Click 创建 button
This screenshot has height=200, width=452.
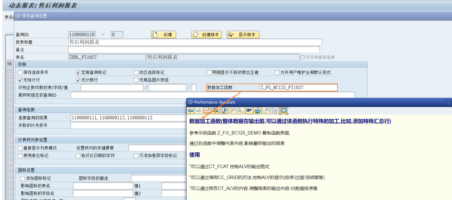pyautogui.click(x=164, y=35)
